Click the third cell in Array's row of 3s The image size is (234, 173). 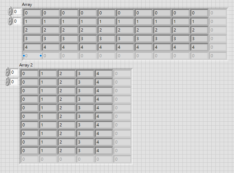click(x=69, y=39)
